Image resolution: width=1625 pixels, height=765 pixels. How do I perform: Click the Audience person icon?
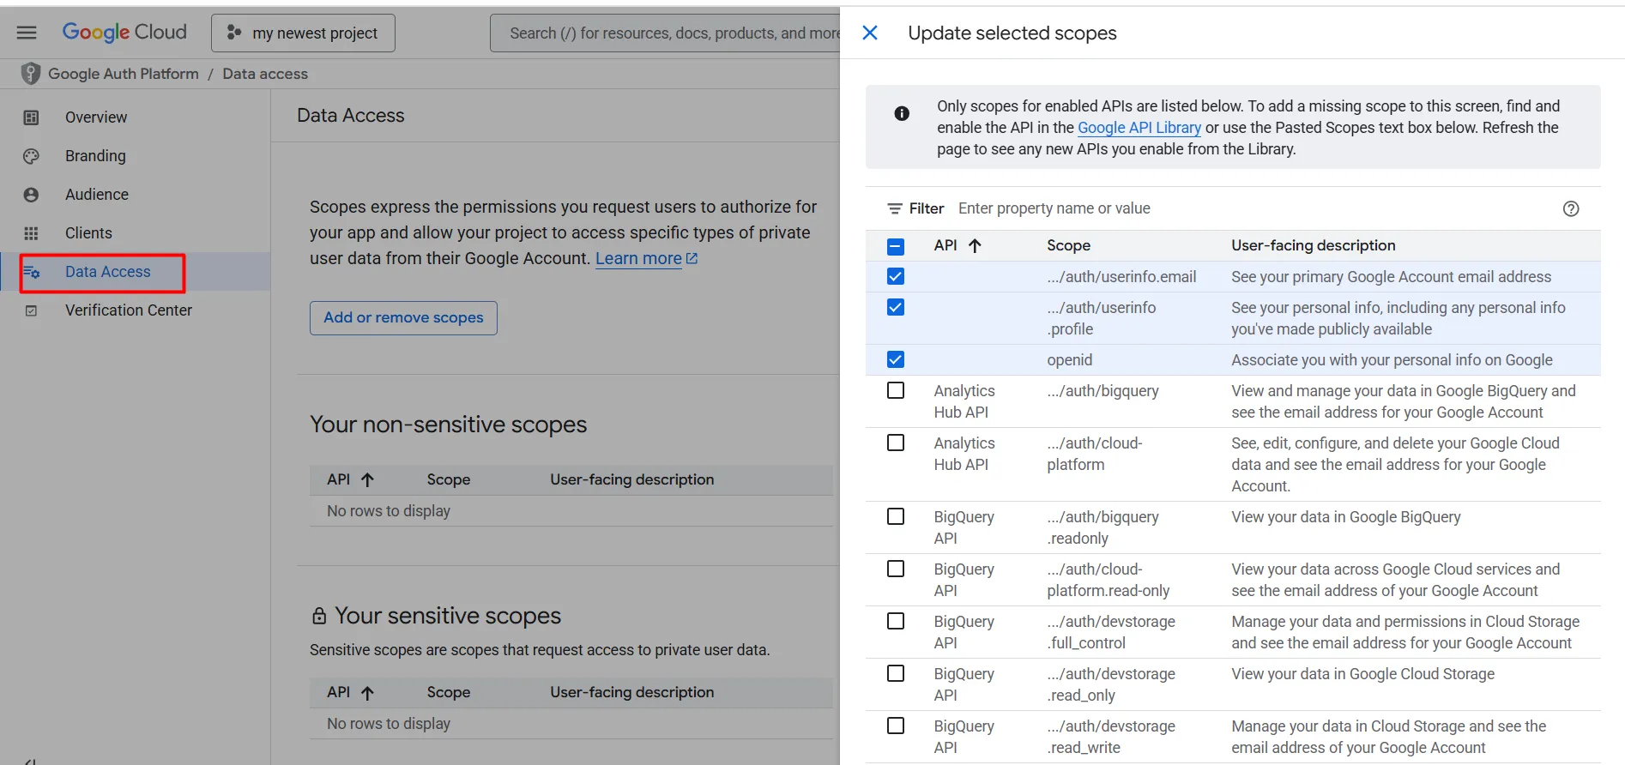pyautogui.click(x=31, y=195)
